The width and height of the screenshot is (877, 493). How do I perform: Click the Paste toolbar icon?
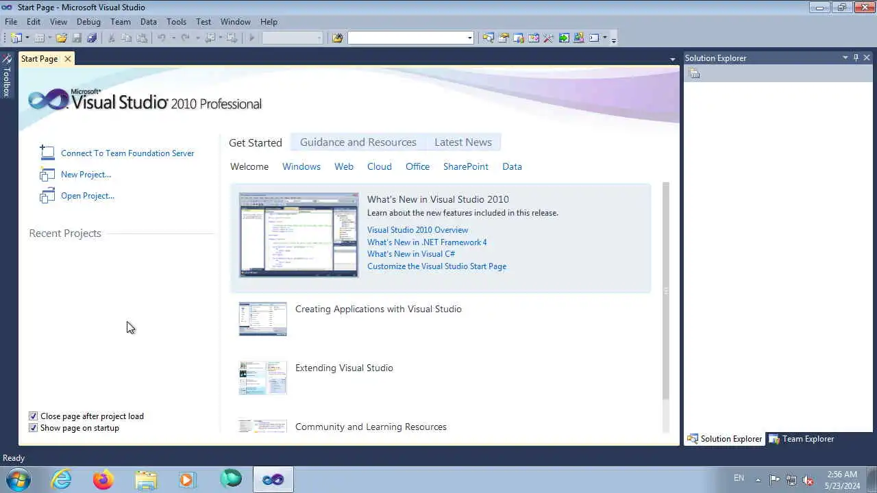tap(142, 38)
